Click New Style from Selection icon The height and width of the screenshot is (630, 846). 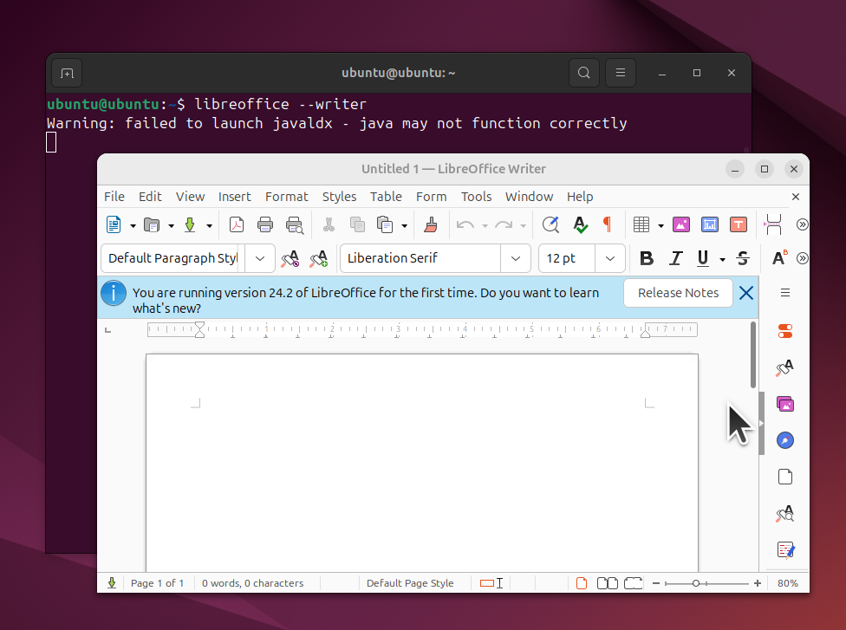point(319,258)
